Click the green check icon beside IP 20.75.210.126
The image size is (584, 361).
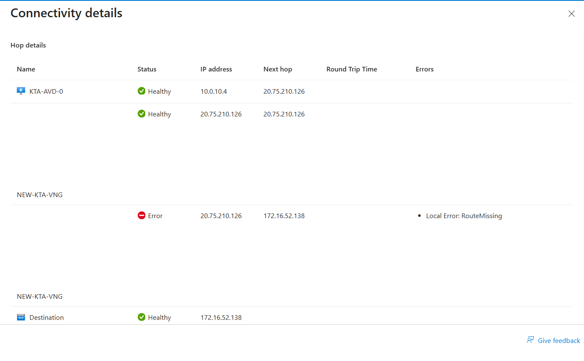pyautogui.click(x=141, y=114)
